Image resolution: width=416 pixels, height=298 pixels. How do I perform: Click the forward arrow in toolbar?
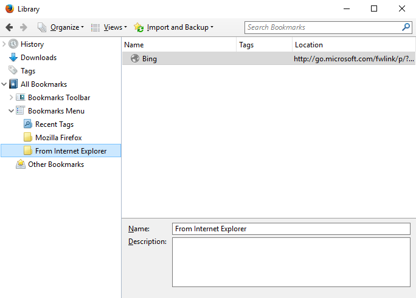24,27
